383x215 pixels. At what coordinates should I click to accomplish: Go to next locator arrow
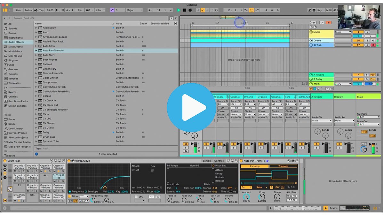(x=315, y=27)
